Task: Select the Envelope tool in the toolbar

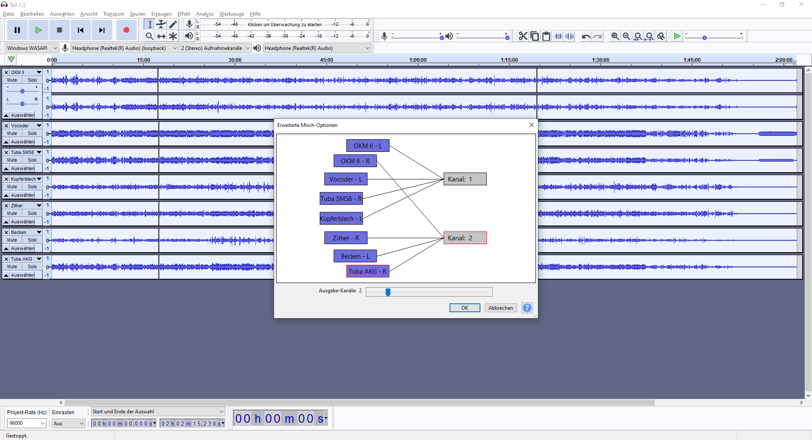Action: pos(161,25)
